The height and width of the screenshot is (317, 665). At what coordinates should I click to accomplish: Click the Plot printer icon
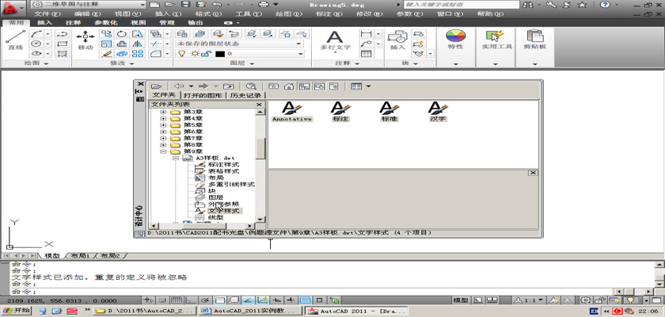[264, 4]
